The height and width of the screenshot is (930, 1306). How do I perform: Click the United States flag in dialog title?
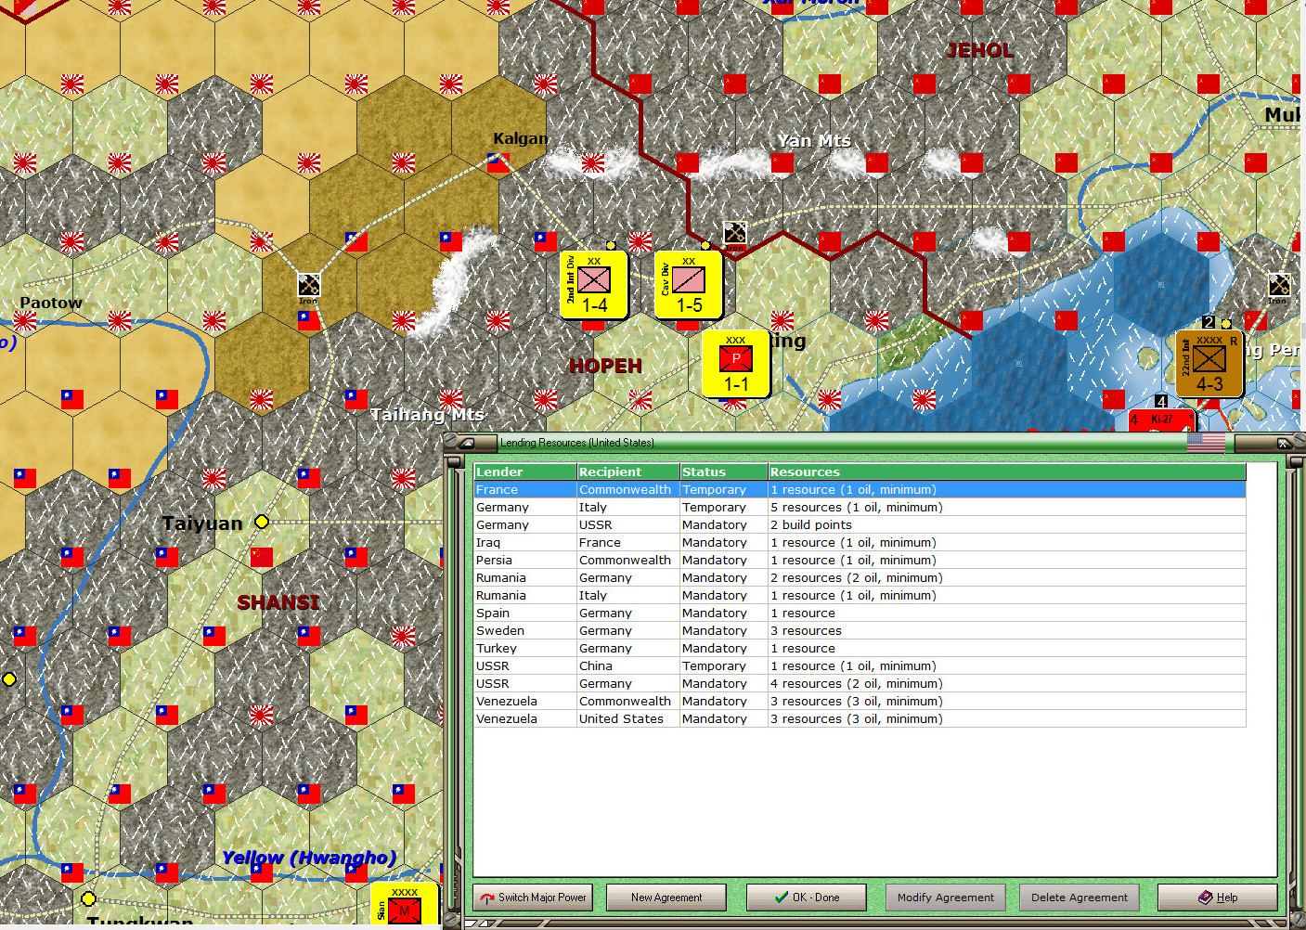coord(1206,443)
